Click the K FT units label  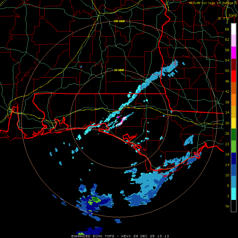pos(223,18)
